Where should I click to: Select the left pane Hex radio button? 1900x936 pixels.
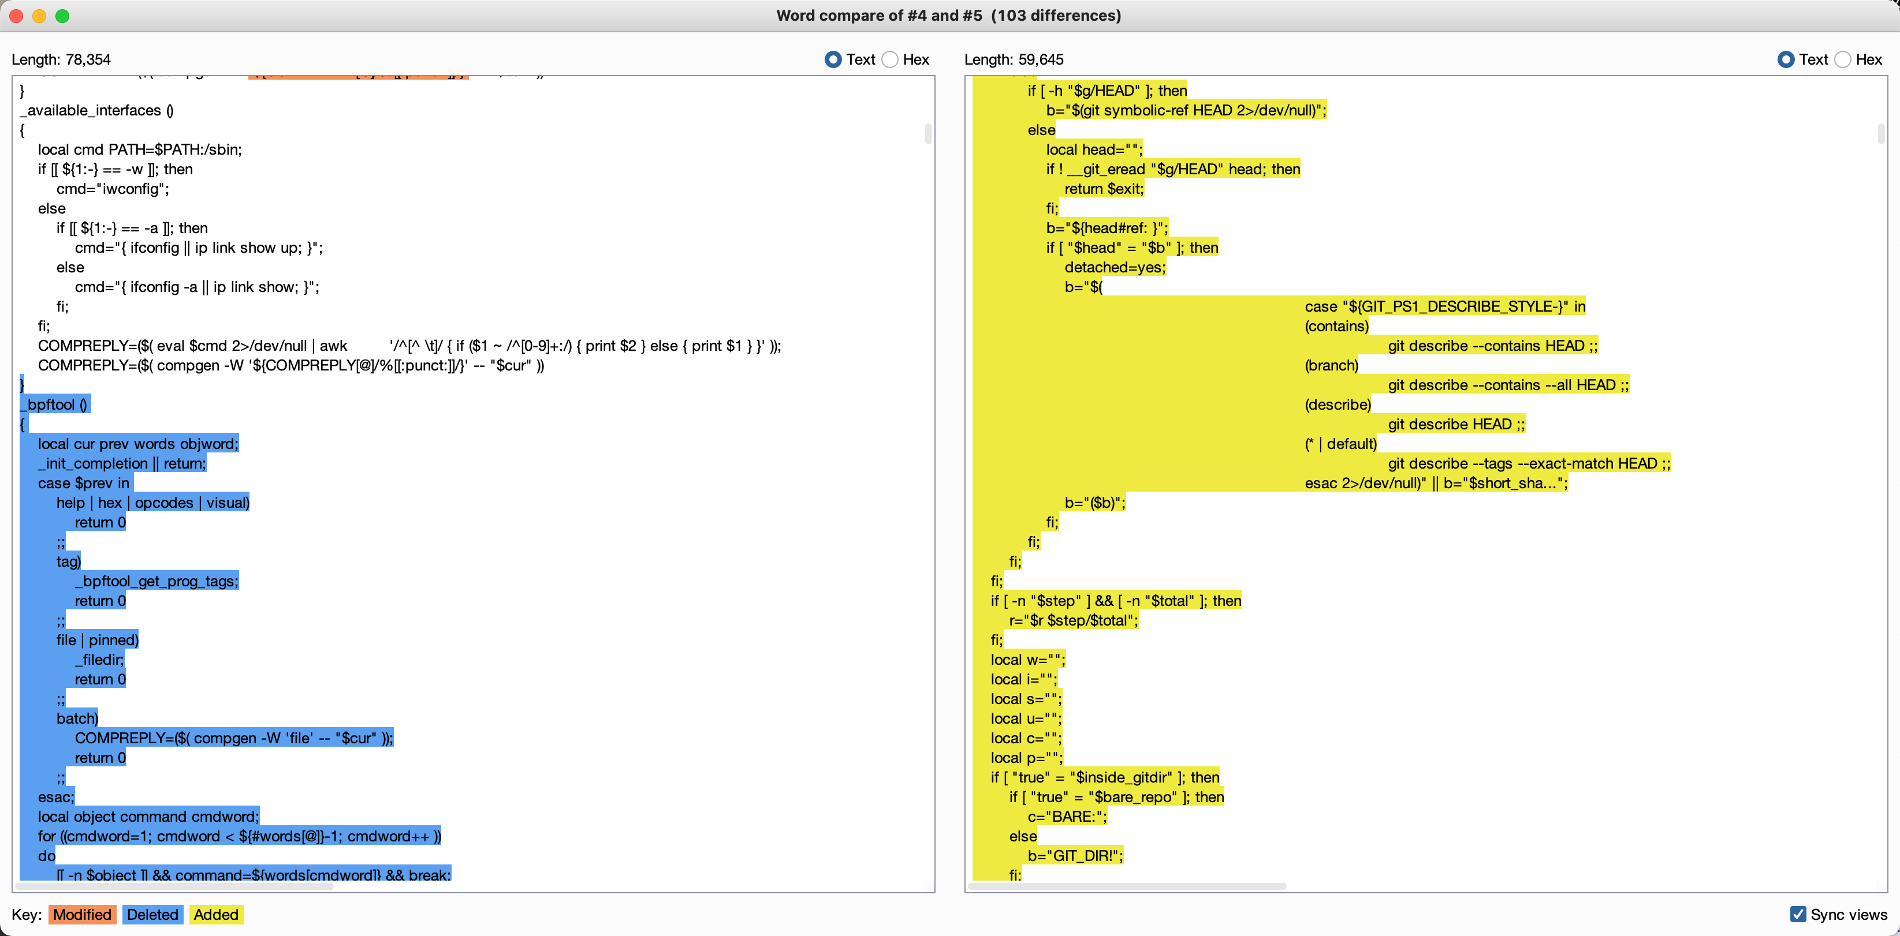click(x=891, y=59)
